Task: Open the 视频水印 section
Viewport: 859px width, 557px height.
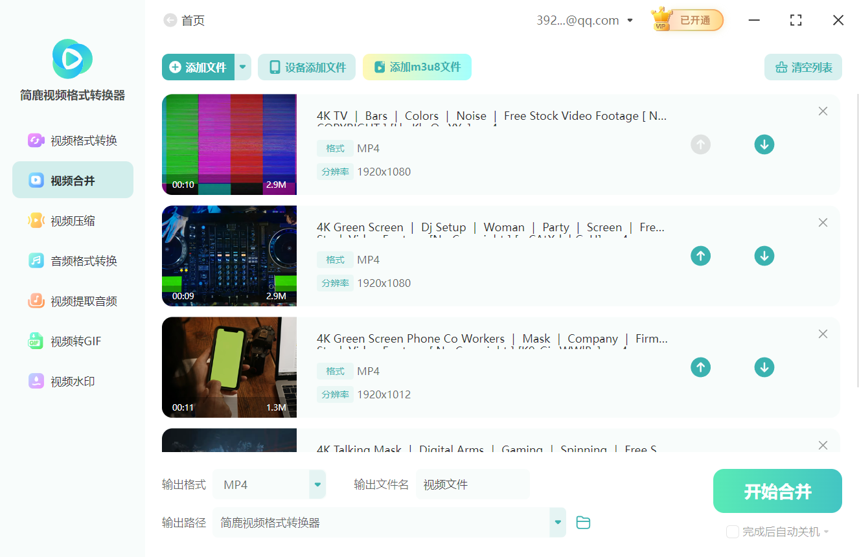Action: pyautogui.click(x=73, y=381)
